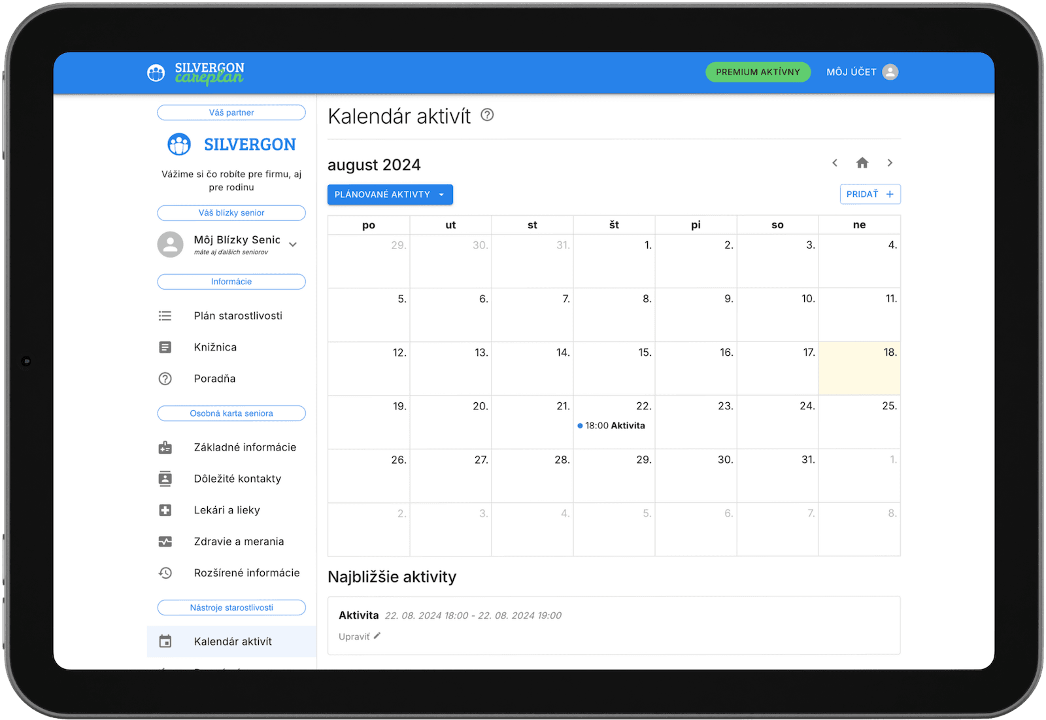Click the Váš partner pill label
The width and height of the screenshot is (1046, 720).
pyautogui.click(x=231, y=112)
